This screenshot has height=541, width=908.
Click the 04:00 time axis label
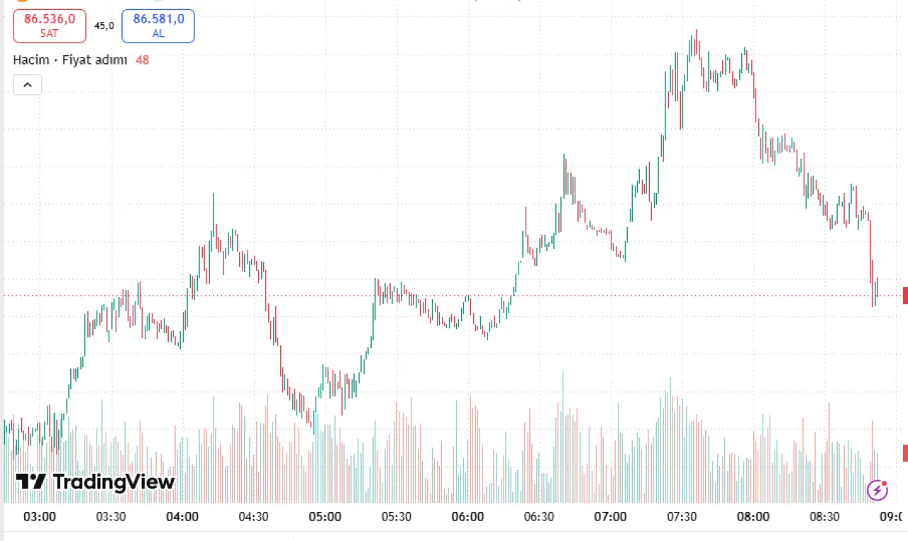click(x=182, y=517)
